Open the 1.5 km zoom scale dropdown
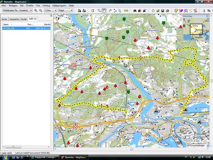The image size is (213, 160). pyautogui.click(x=51, y=10)
